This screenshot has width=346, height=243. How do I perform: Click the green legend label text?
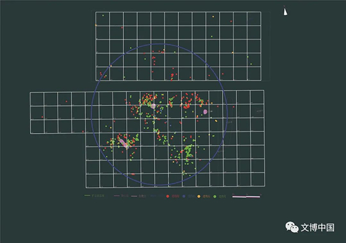[x=222, y=196]
